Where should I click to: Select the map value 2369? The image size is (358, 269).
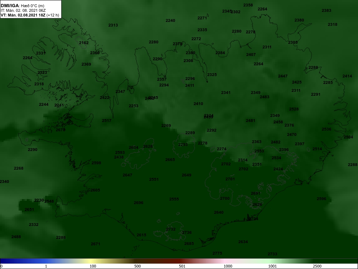click(x=86, y=65)
